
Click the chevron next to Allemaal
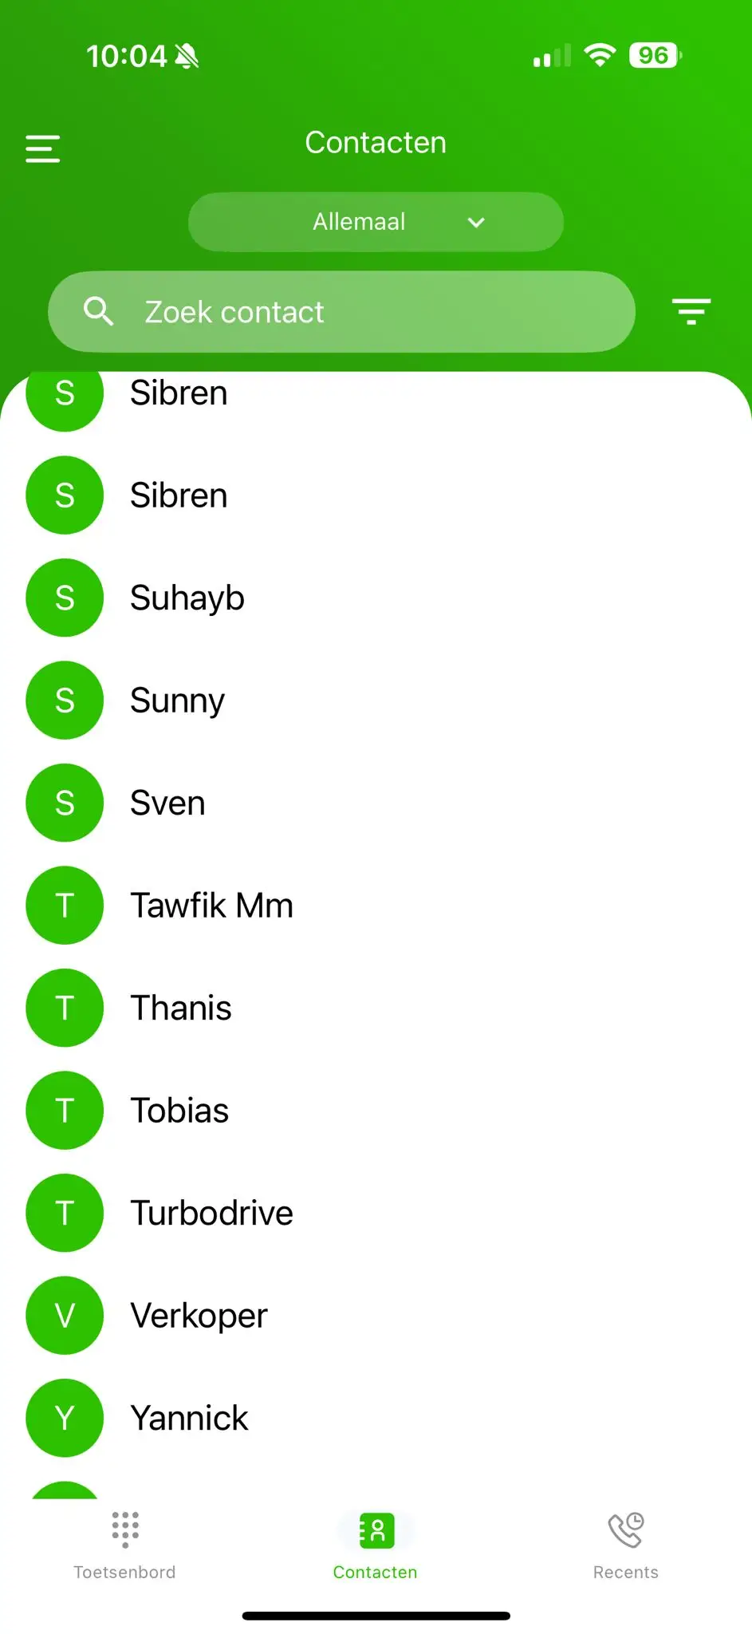pos(475,222)
